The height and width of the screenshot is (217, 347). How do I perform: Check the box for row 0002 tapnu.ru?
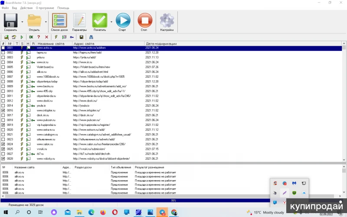point(3,53)
